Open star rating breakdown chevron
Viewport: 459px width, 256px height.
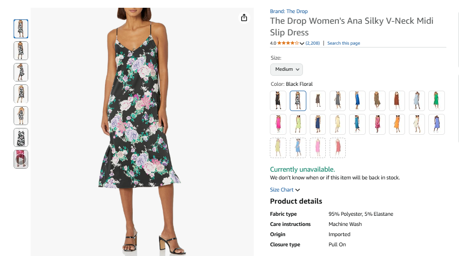[302, 43]
